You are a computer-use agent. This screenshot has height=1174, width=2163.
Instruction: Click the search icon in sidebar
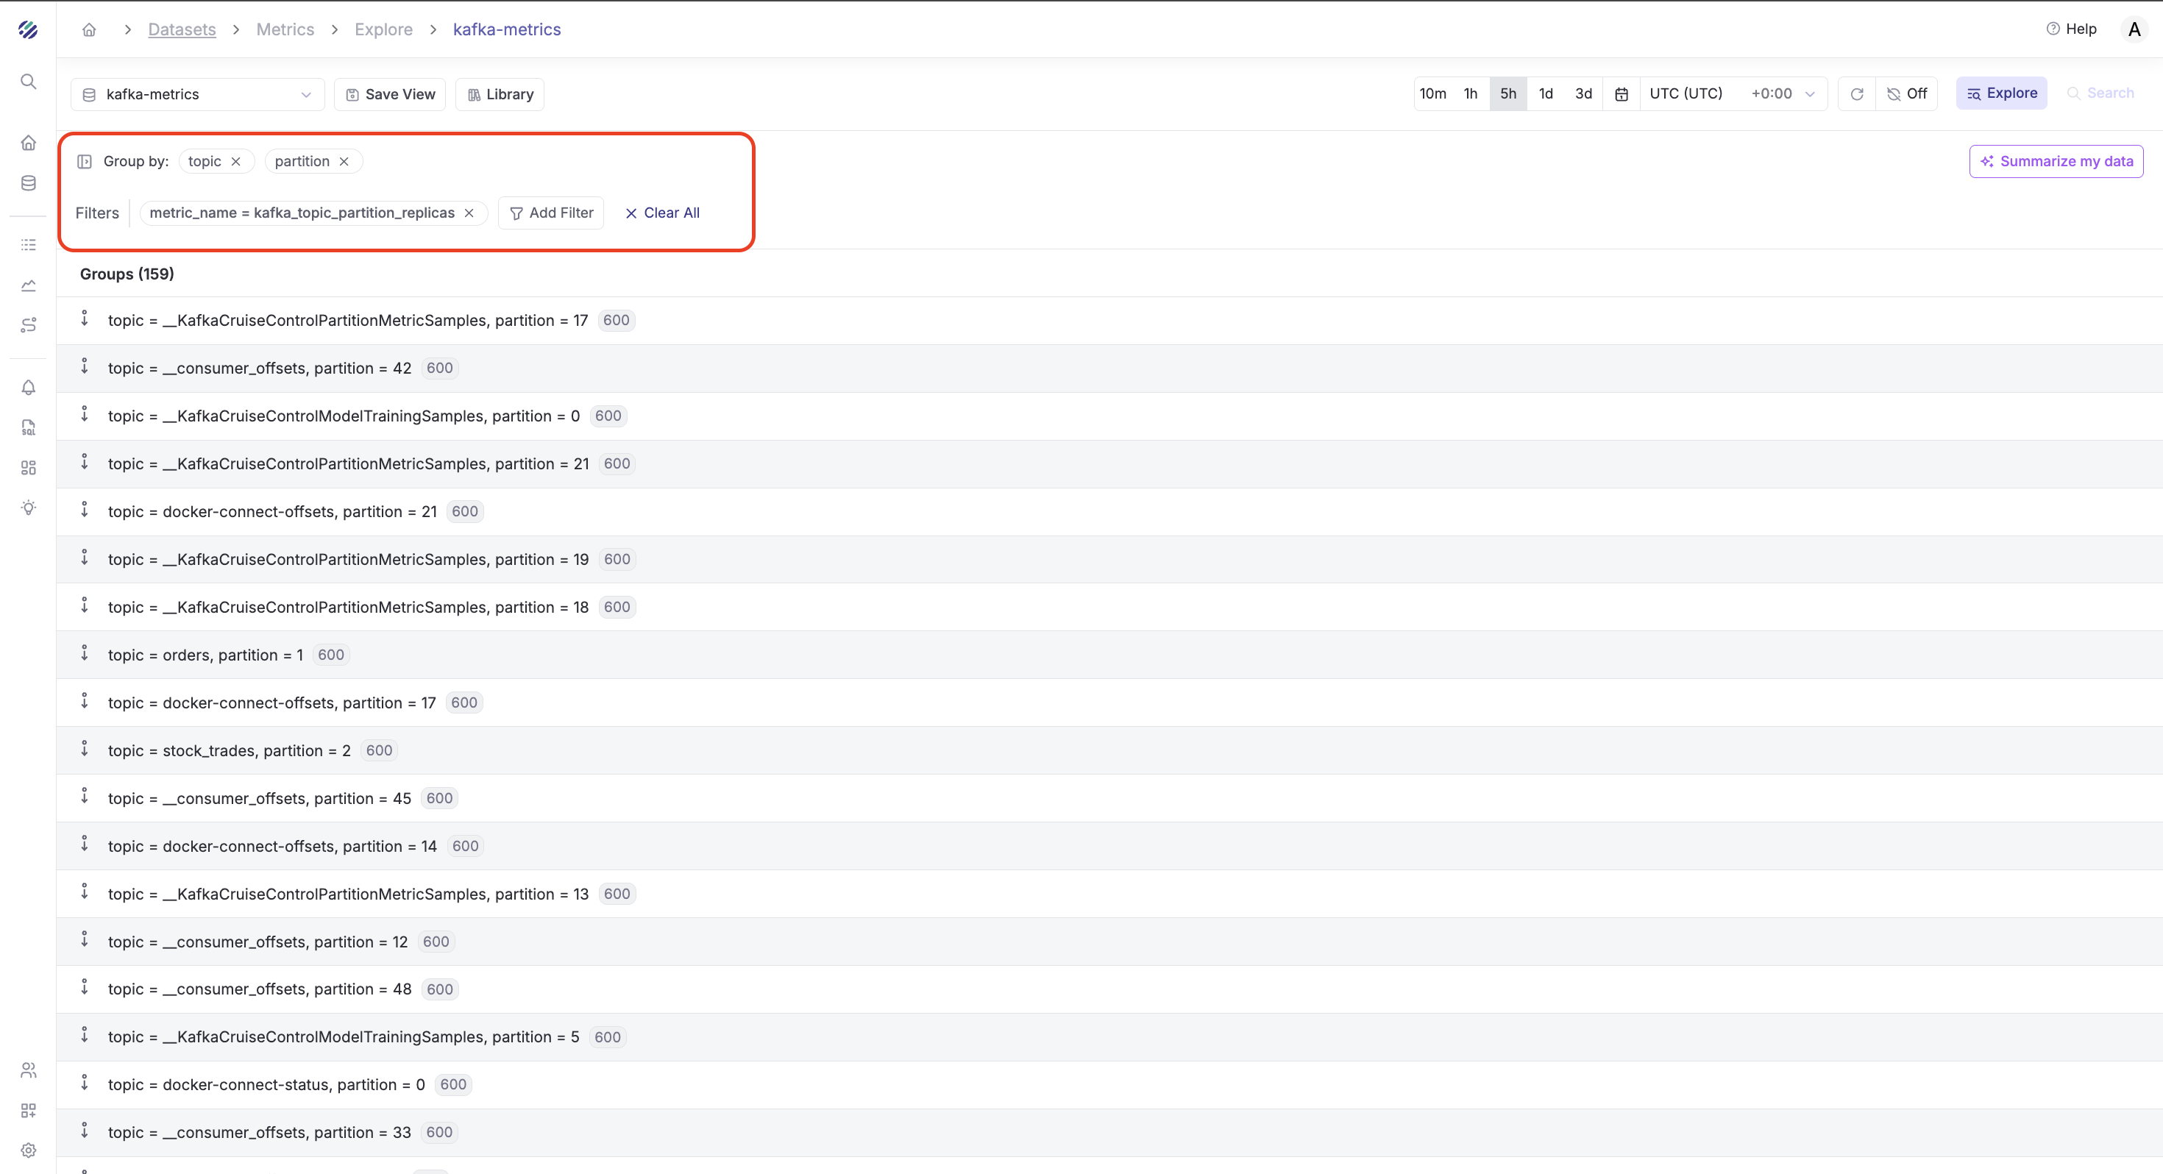click(28, 82)
